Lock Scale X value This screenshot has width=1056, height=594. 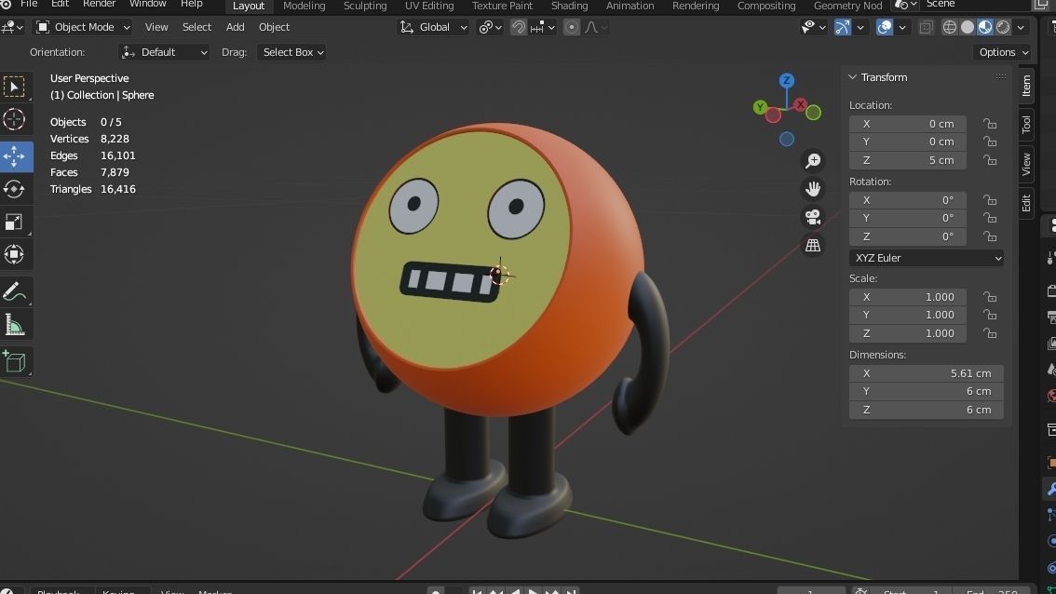tap(989, 297)
